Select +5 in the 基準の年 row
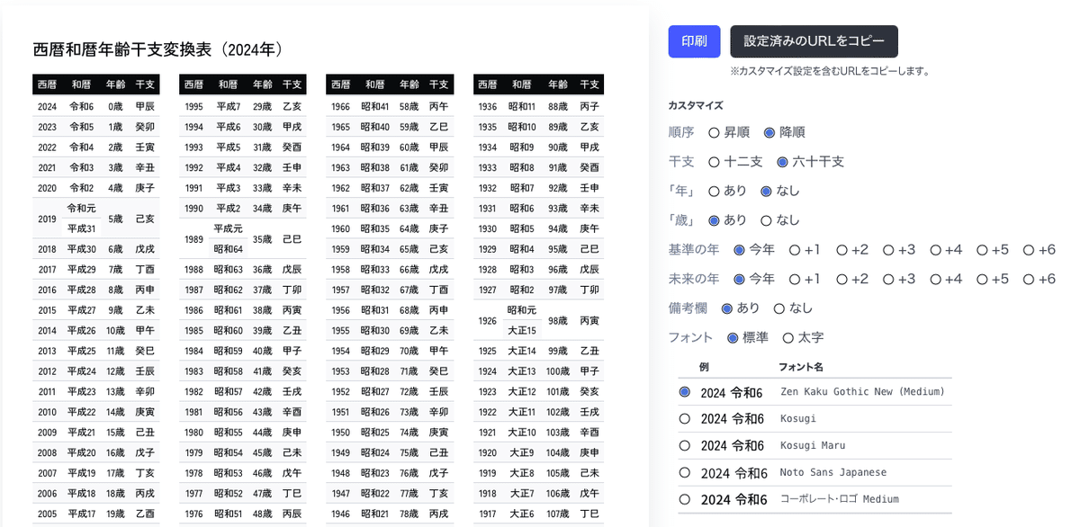1080x527 pixels. click(983, 250)
